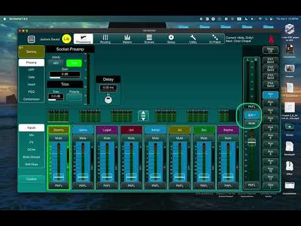Select the Logan channel name

[x=107, y=130]
